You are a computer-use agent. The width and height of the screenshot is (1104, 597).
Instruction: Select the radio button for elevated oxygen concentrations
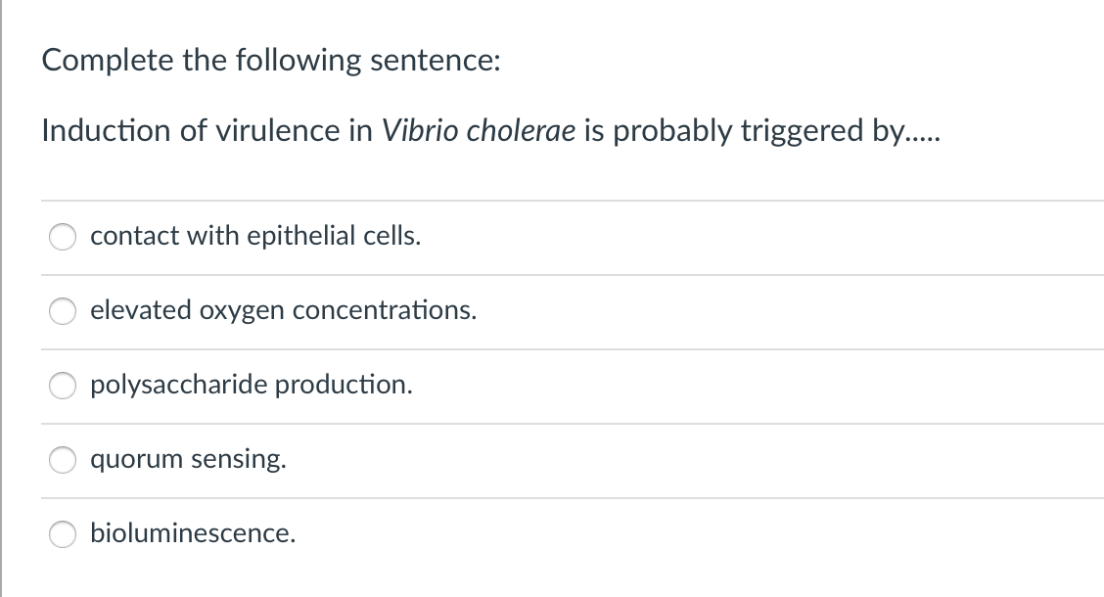[62, 311]
